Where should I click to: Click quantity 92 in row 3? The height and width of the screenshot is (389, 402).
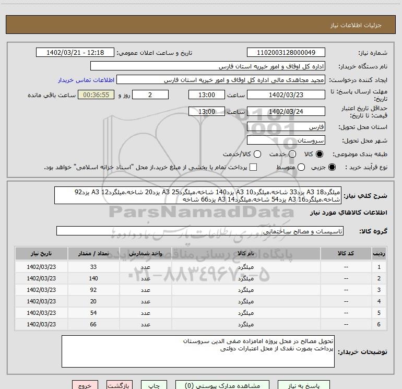pyautogui.click(x=93, y=290)
